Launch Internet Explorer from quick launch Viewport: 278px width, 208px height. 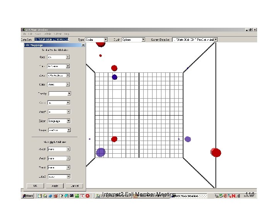[x=50, y=196]
